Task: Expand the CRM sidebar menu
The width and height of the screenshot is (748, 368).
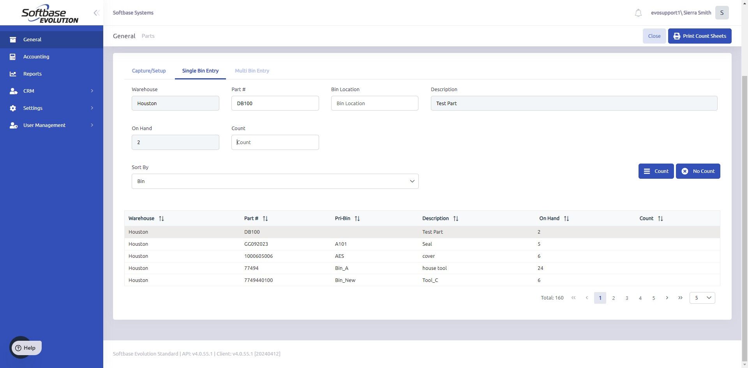Action: (x=92, y=91)
